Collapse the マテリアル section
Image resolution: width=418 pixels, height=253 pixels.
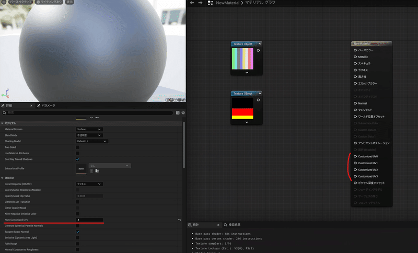(2, 123)
